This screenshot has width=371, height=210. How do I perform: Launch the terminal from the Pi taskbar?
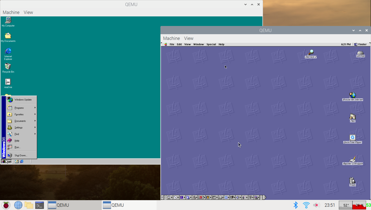[x=40, y=205]
